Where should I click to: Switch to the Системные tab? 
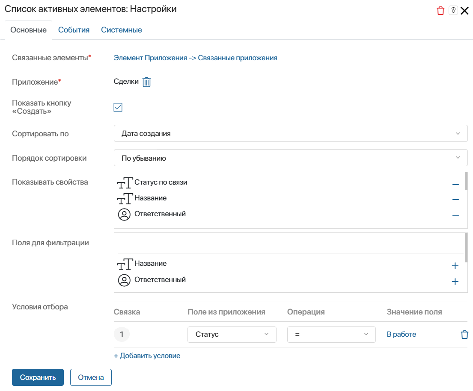121,30
